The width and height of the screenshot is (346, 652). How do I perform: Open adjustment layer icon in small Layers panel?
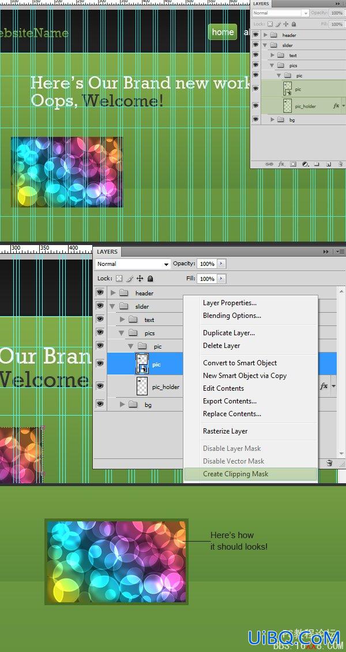click(x=305, y=164)
